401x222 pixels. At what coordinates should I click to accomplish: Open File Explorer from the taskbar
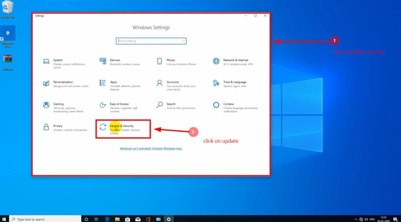click(117, 219)
